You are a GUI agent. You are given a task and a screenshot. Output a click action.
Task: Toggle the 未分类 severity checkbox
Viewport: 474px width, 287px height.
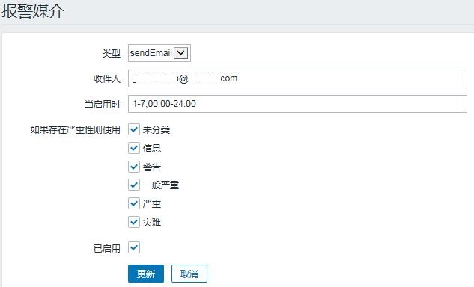coord(134,129)
